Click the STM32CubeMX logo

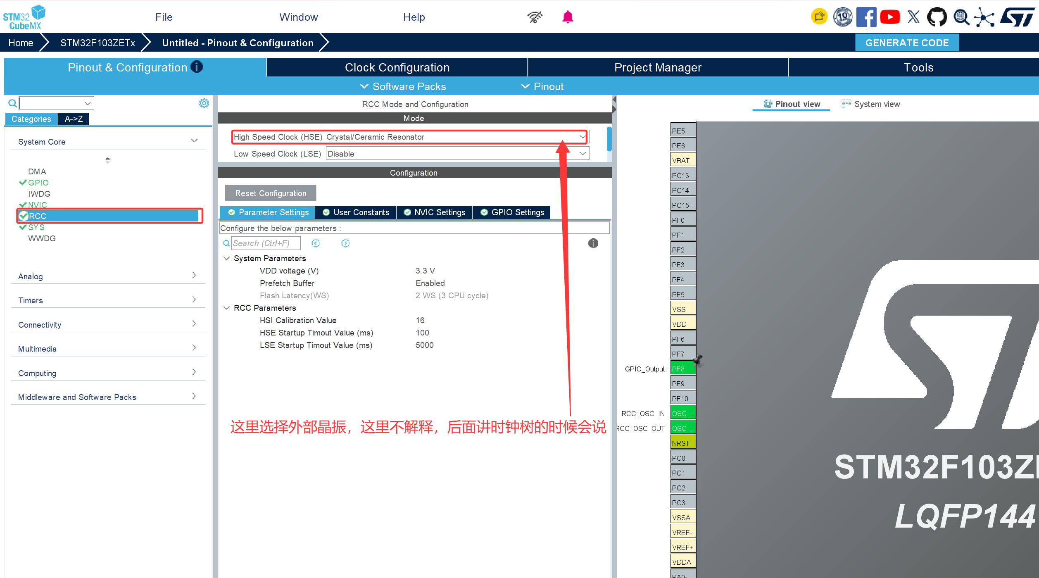(x=24, y=17)
